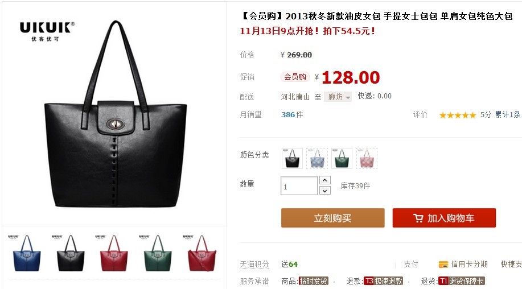View the blue bag thumbnail below main image

click(27, 253)
